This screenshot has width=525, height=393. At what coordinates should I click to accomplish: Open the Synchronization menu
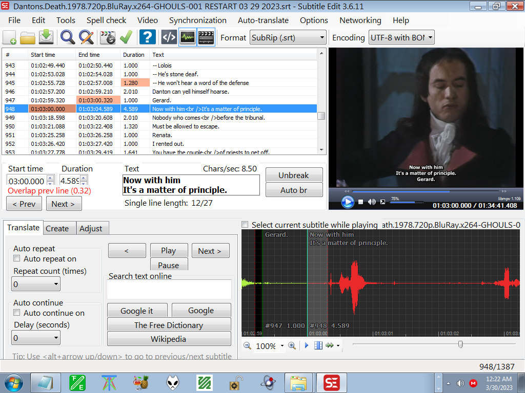[197, 20]
